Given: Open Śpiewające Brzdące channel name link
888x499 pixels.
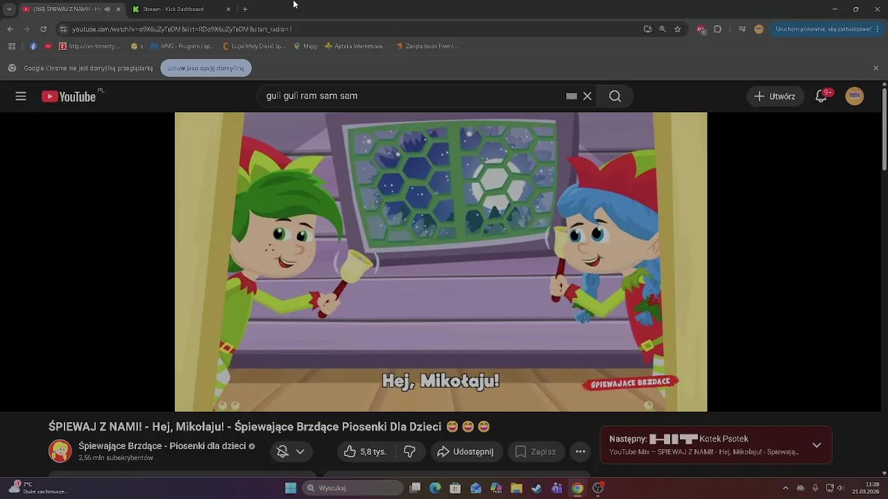Looking at the screenshot, I should pyautogui.click(x=162, y=446).
